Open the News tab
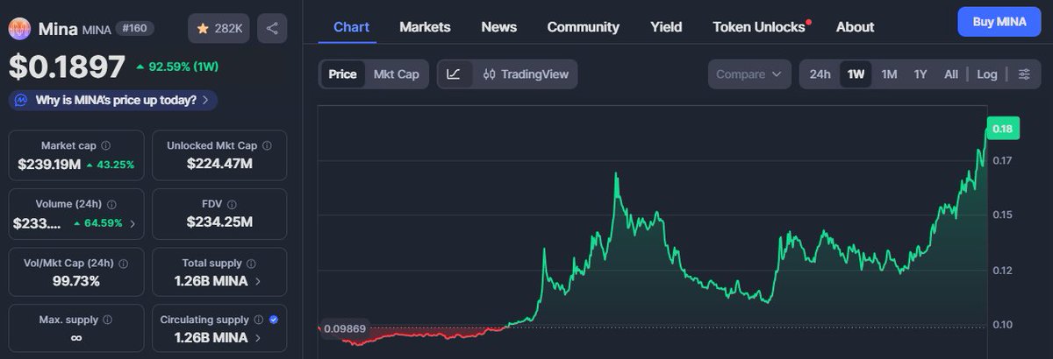Viewport: 1053px width, 359px height. (499, 27)
